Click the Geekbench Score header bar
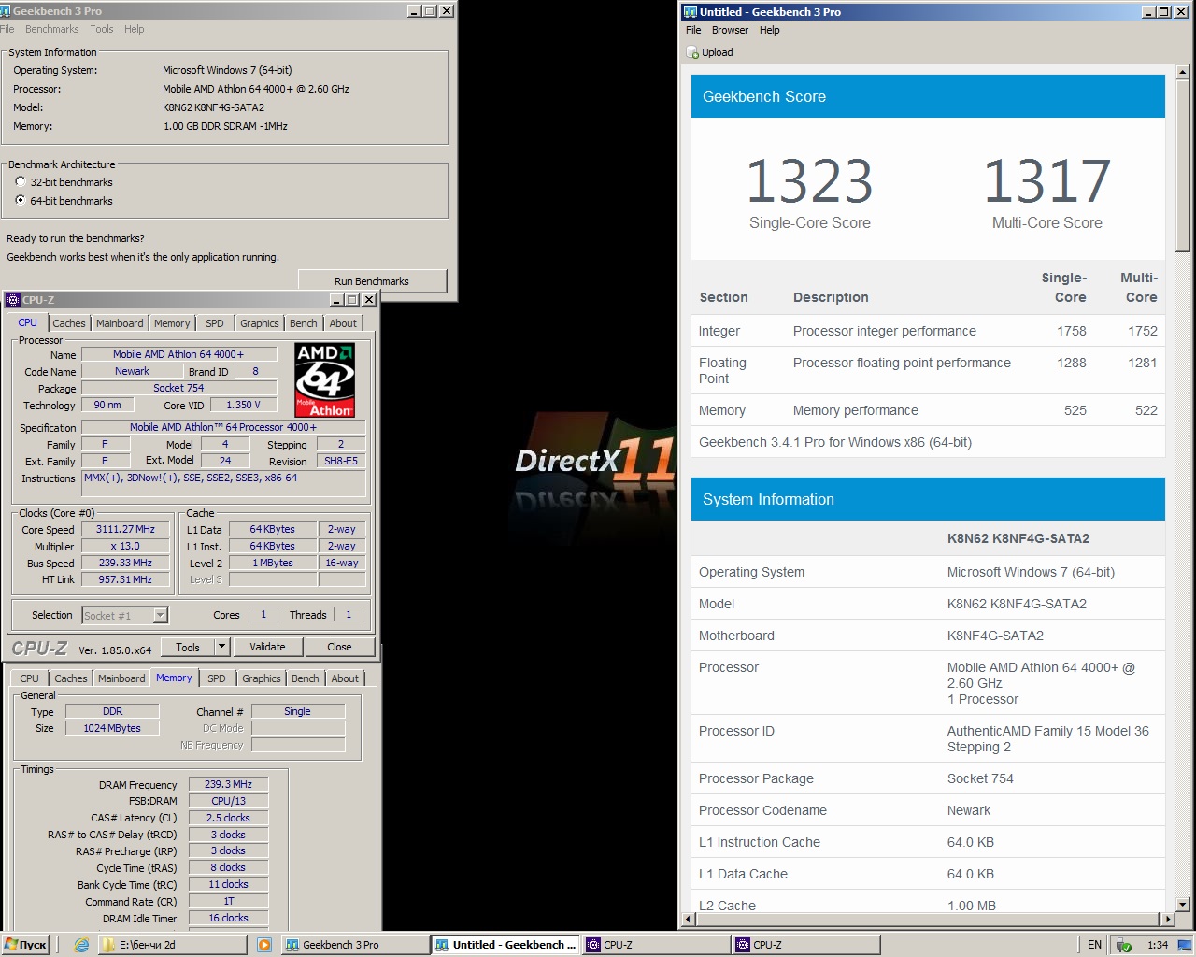The width and height of the screenshot is (1196, 957). 928,96
